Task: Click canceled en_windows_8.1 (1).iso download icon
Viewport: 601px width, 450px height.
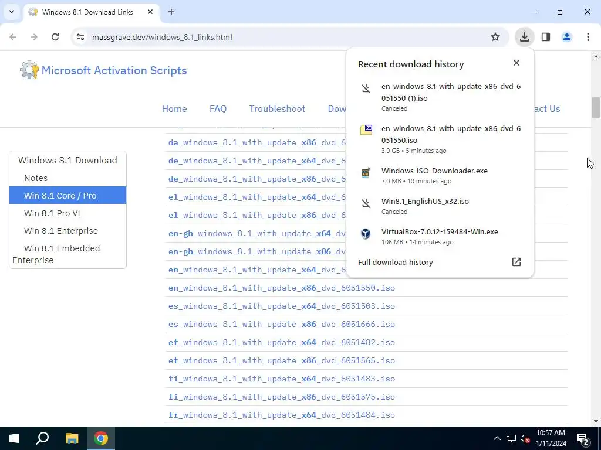Action: pos(366,88)
